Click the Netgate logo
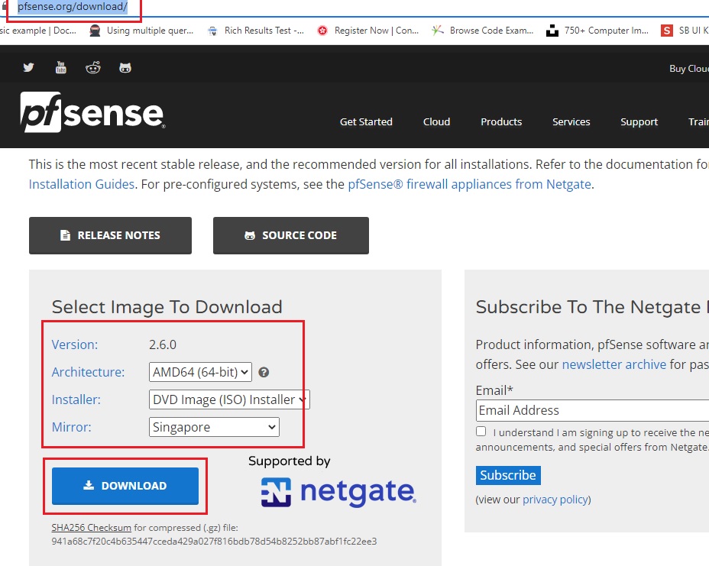709x566 pixels. click(x=338, y=492)
